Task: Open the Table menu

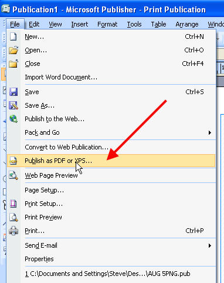Action: point(158,24)
